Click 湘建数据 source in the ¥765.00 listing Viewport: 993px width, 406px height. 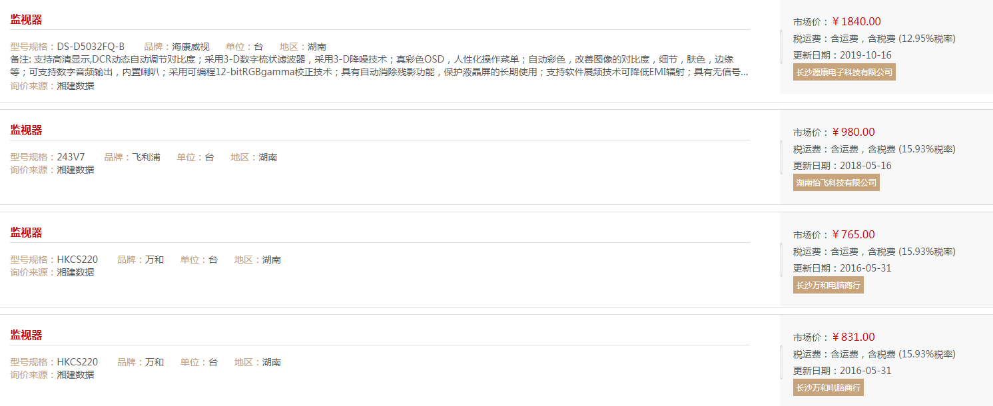click(75, 272)
